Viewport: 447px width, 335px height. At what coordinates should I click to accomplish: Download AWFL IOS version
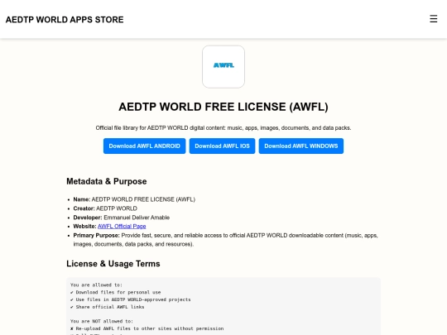(222, 146)
